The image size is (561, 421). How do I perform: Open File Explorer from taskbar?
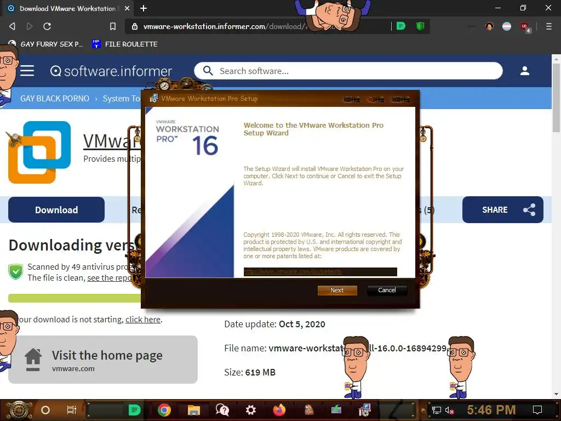tap(193, 410)
